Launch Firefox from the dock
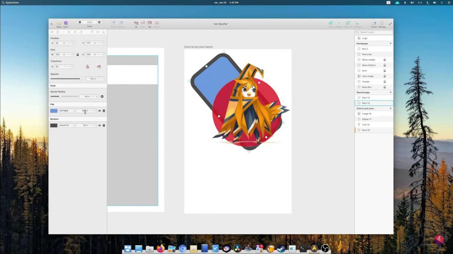 [161, 248]
